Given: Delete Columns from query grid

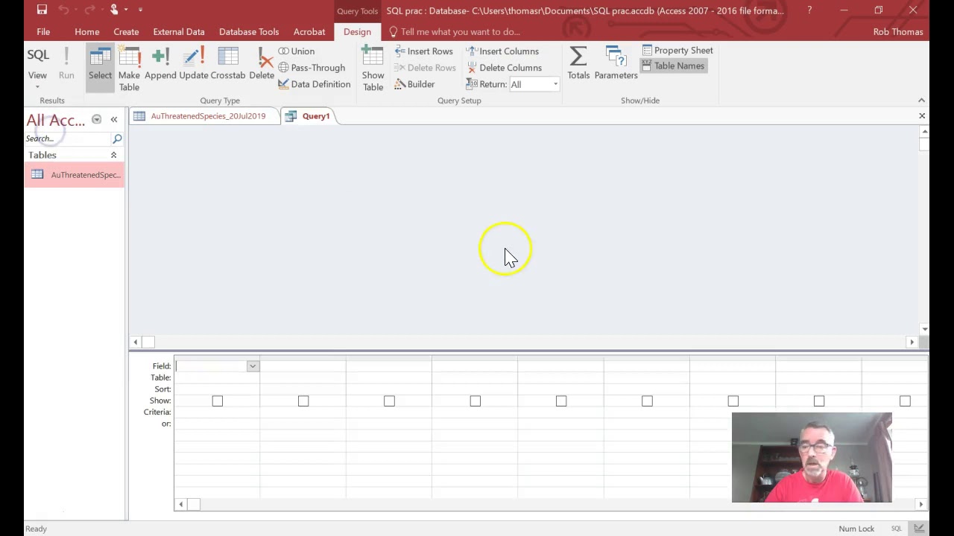Looking at the screenshot, I should pos(504,68).
